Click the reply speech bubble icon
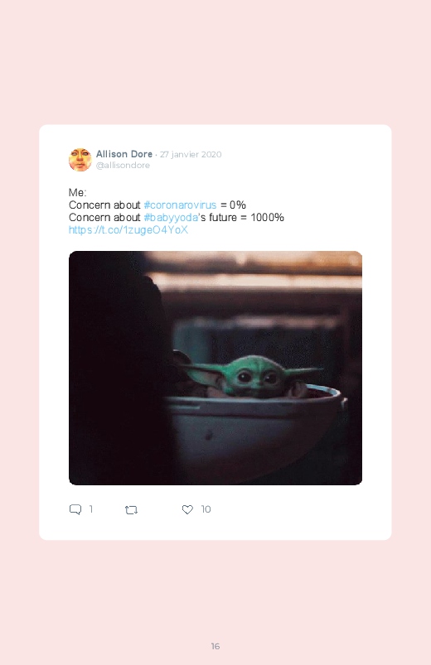431x665 pixels. tap(75, 509)
